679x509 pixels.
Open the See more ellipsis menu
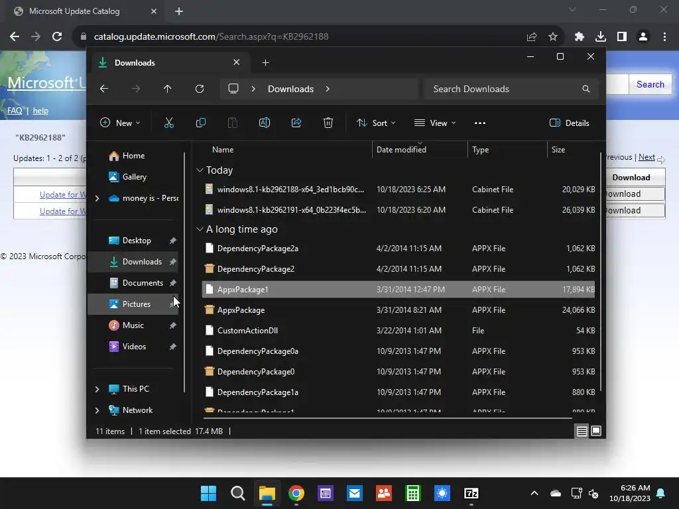point(480,123)
